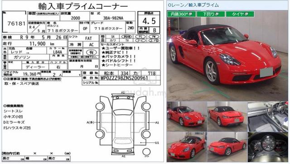Select the rear view thumbnail of the red car
290x164 pixels.
point(227,116)
